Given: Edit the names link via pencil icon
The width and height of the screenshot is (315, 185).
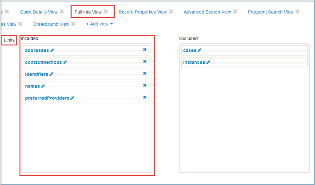Looking at the screenshot, I should (x=43, y=86).
